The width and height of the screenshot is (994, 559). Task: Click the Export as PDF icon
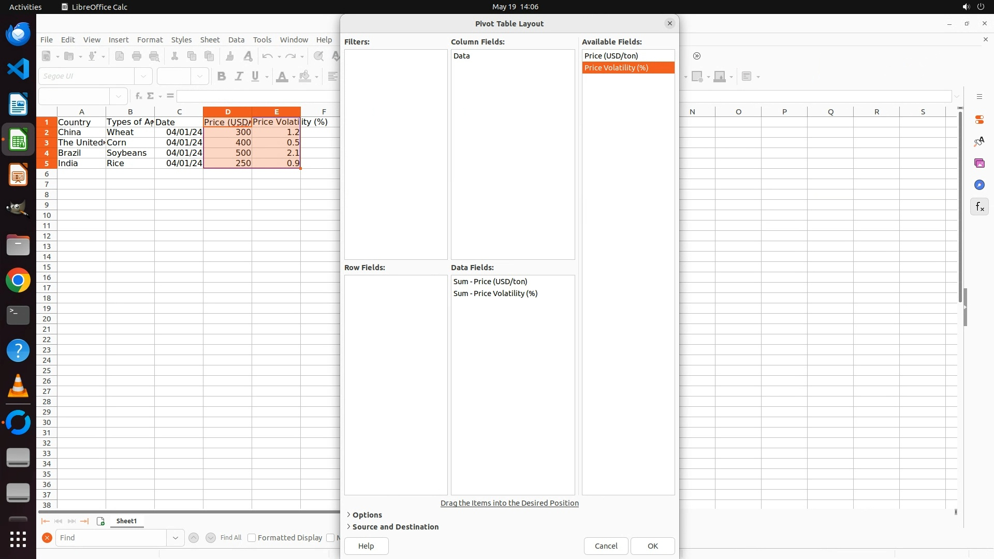(120, 56)
